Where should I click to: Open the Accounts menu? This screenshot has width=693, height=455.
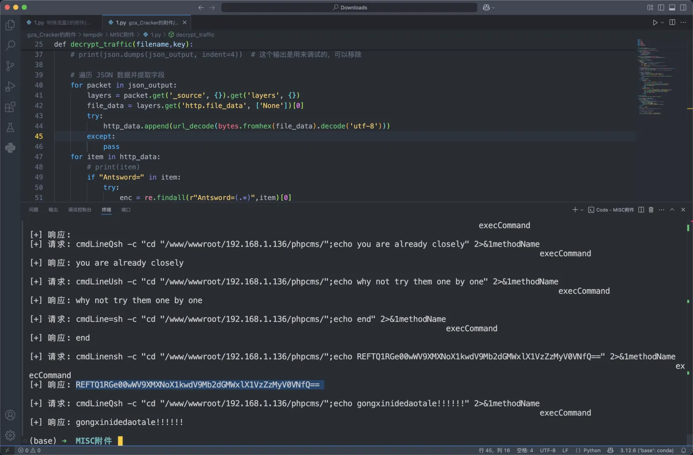pyautogui.click(x=10, y=415)
